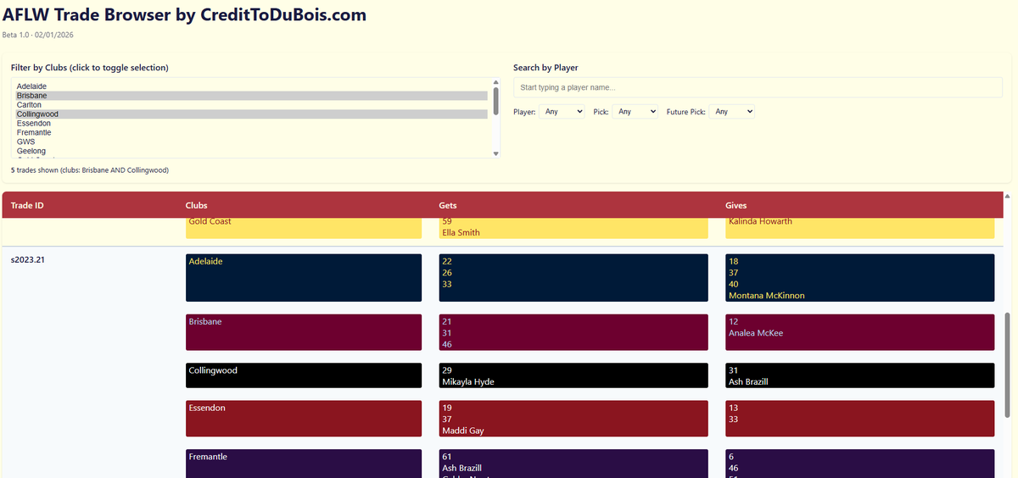1018x478 pixels.
Task: Select Geelong in the club filter list
Action: [x=251, y=151]
